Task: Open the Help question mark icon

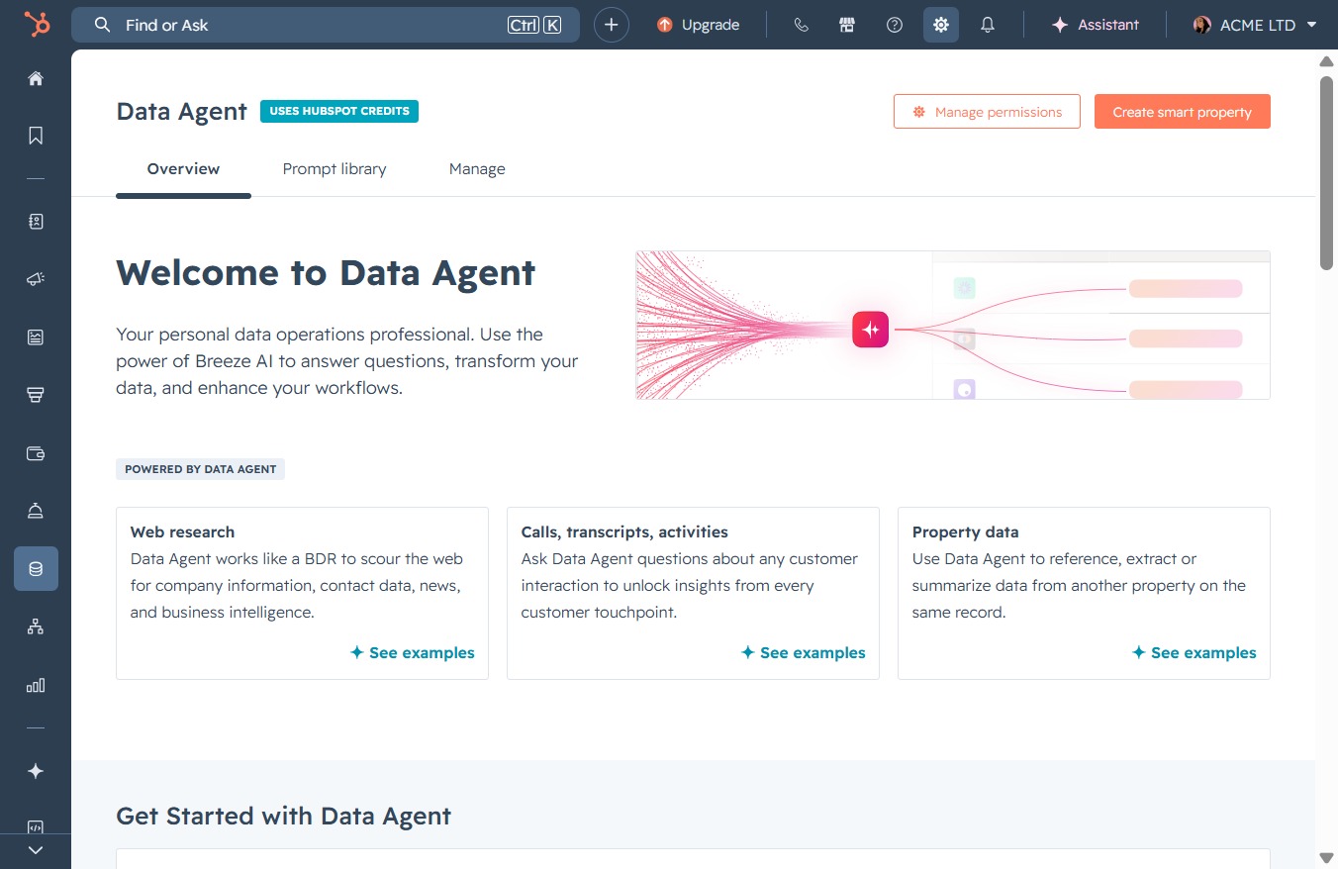Action: tap(895, 25)
